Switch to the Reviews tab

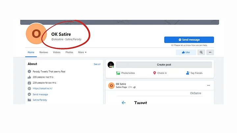[x=44, y=52]
